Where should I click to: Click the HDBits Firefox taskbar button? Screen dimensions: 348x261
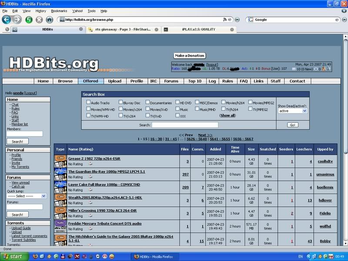pos(154,257)
